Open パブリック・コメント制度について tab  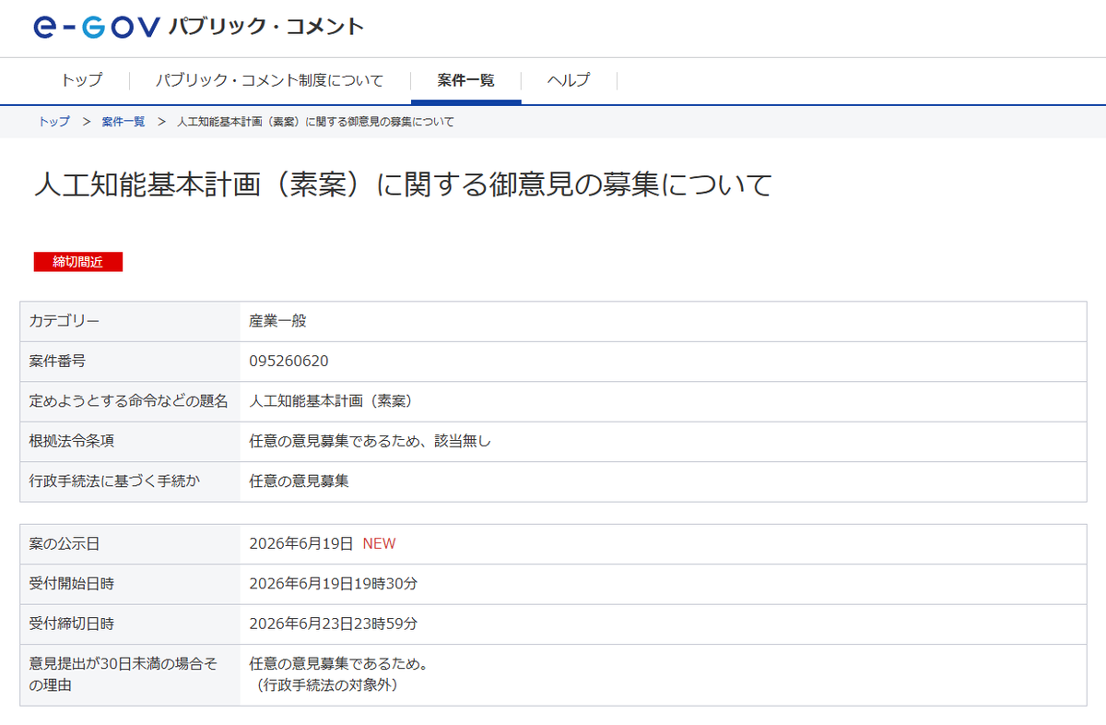269,80
